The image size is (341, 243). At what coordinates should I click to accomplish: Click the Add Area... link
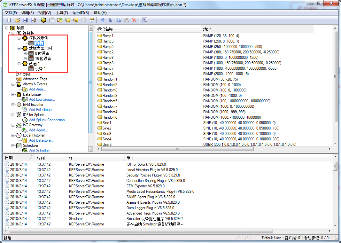point(37,89)
